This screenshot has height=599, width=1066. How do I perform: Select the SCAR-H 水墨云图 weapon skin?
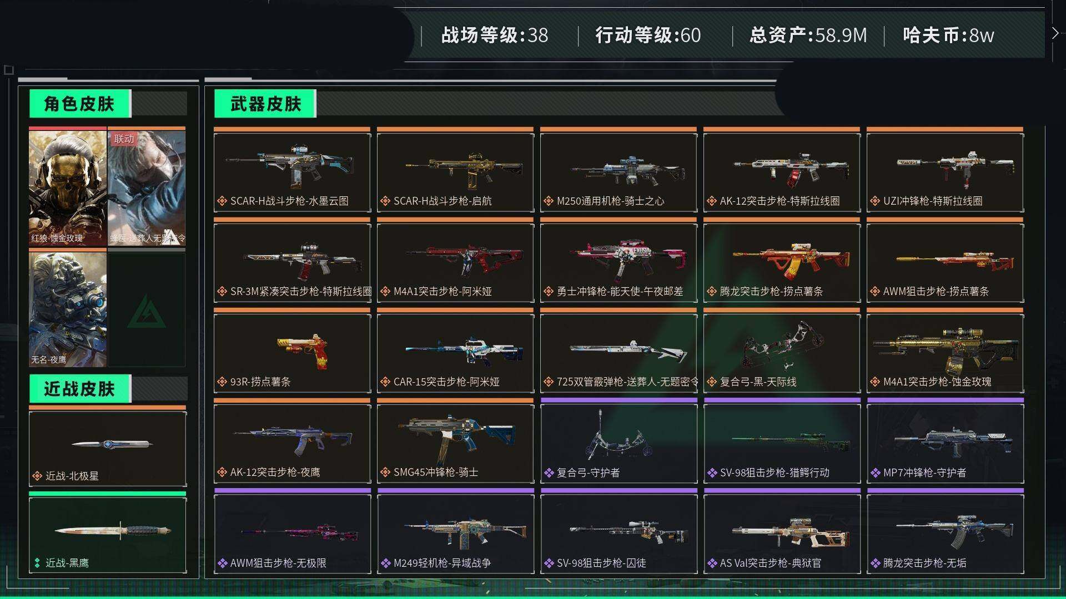(x=292, y=172)
